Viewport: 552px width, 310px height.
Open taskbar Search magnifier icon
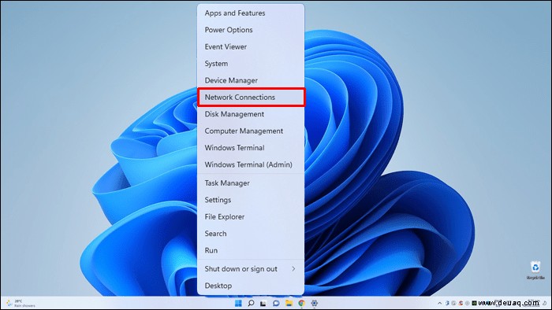(x=251, y=303)
